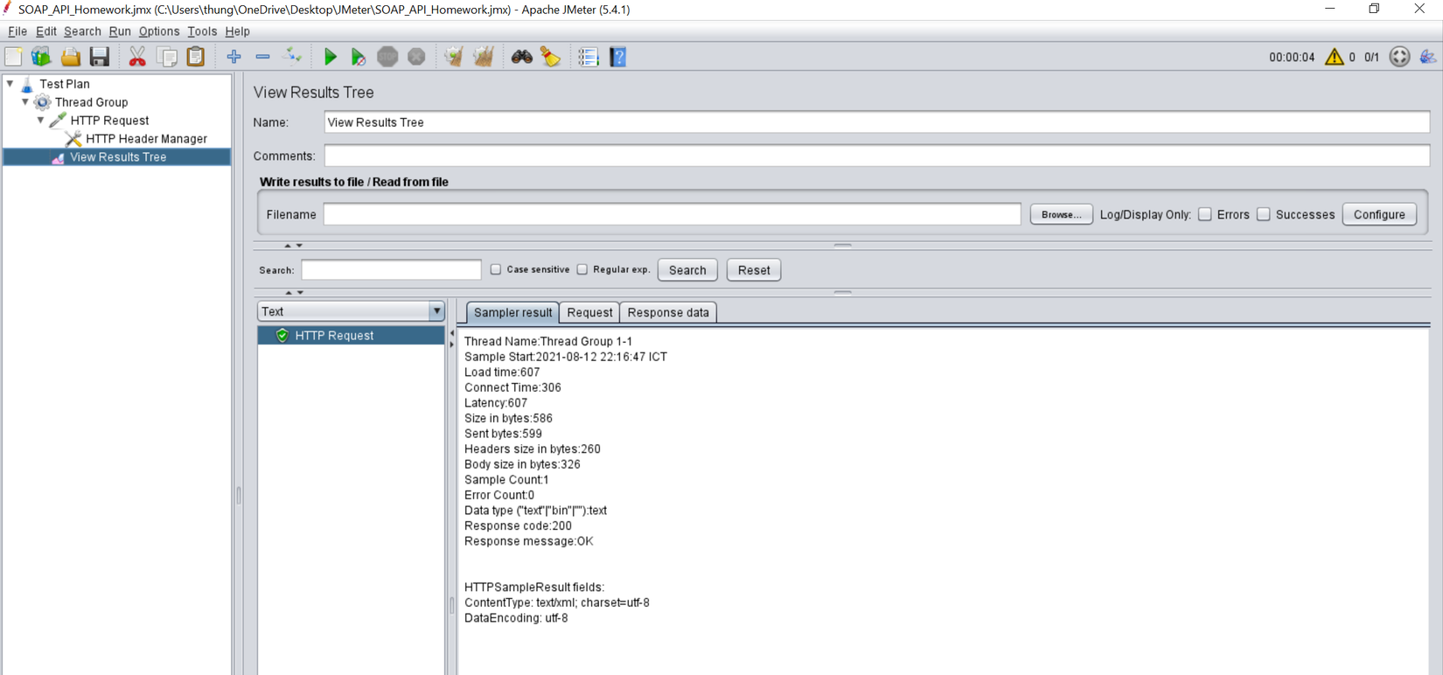Click the Stop test icon
The height and width of the screenshot is (675, 1443).
tap(387, 57)
